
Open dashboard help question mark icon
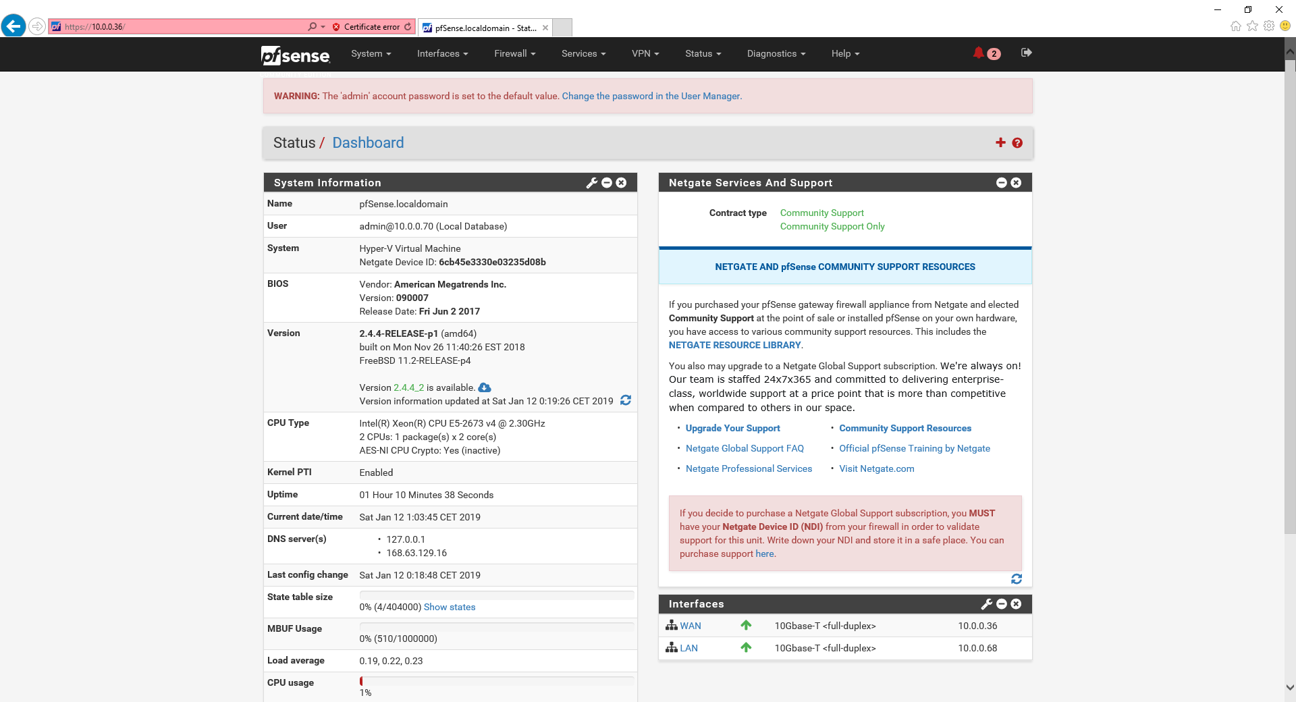click(x=1017, y=142)
